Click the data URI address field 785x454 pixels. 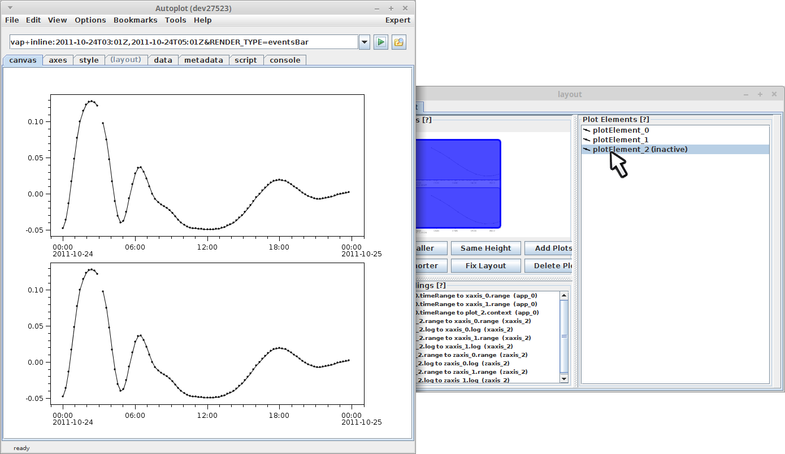pyautogui.click(x=184, y=42)
